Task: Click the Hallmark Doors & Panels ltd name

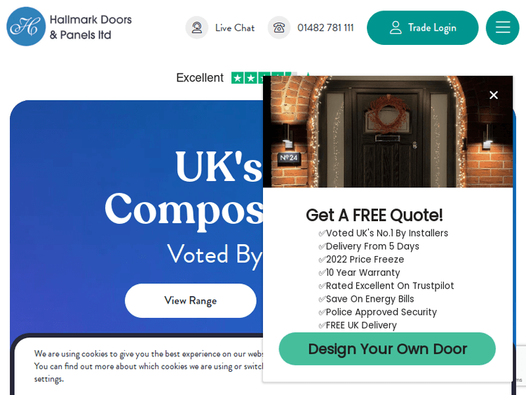Action: [90, 27]
